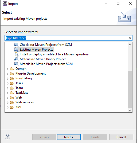Open the help question mark icon
This screenshot has width=137, height=143.
[x=7, y=137]
